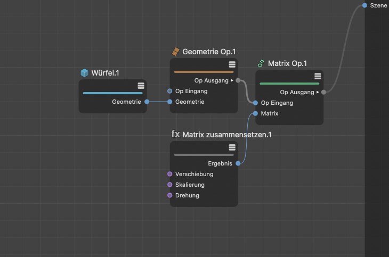Expand Op Ausgang arrow on Geometrie Op.1
Image resolution: width=389 pixels, height=257 pixels.
point(232,80)
